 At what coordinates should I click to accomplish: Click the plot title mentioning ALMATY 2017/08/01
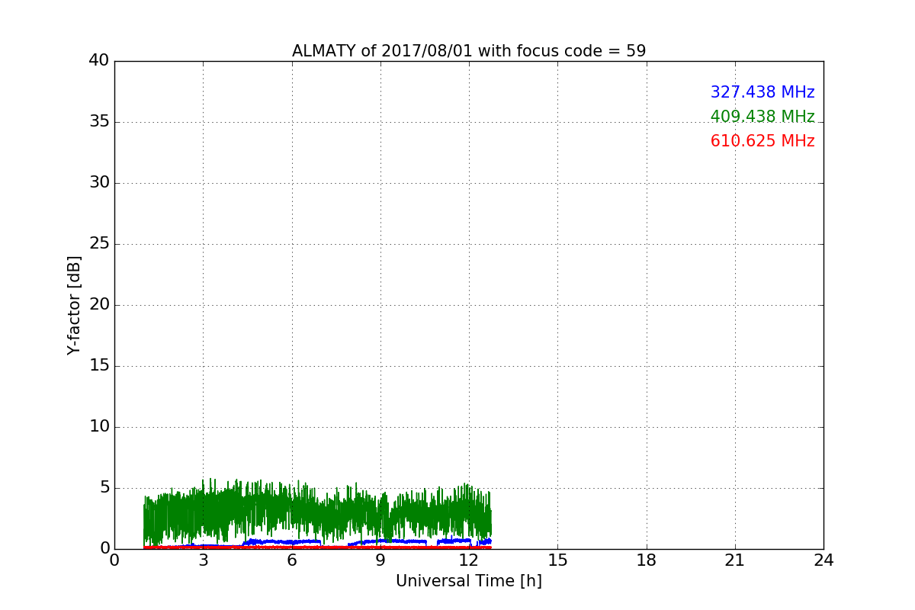(x=469, y=51)
